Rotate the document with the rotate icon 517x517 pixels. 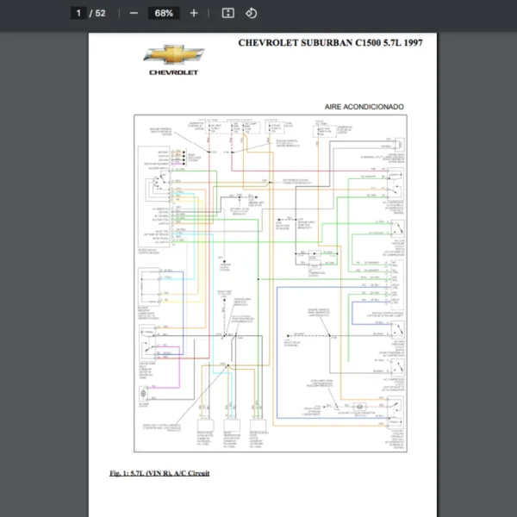click(x=251, y=13)
